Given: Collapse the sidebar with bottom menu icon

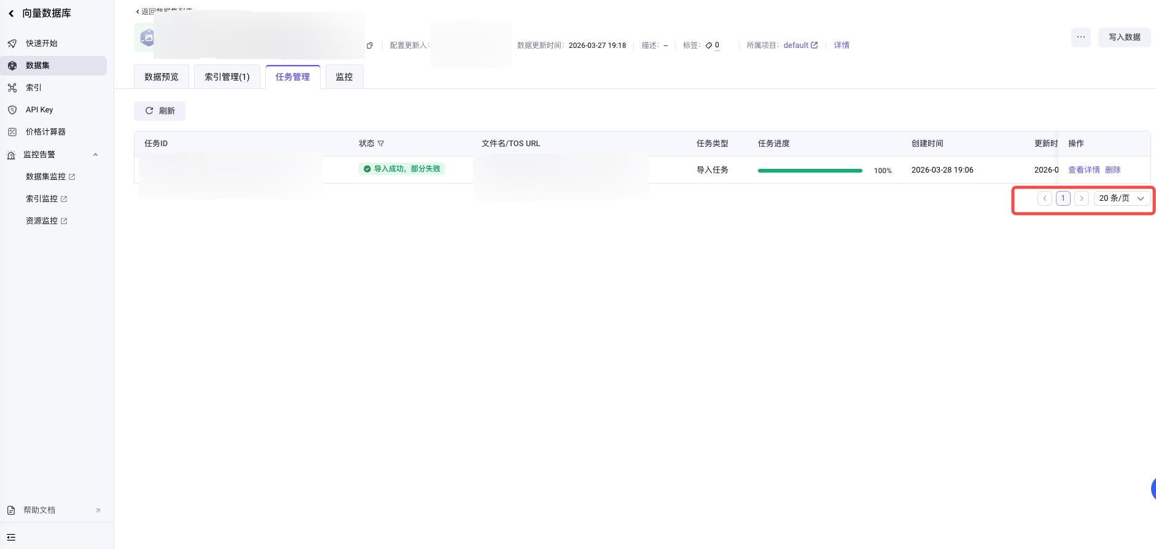Looking at the screenshot, I should tap(11, 537).
